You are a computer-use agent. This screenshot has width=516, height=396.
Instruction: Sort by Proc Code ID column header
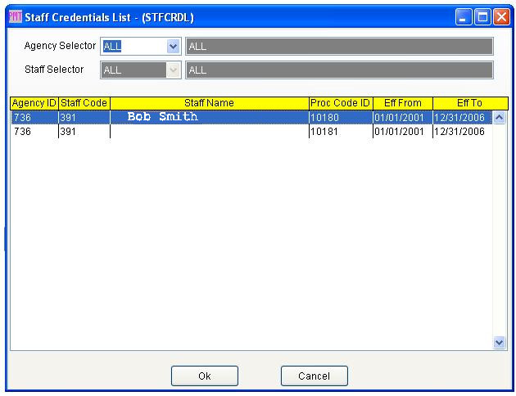(340, 103)
